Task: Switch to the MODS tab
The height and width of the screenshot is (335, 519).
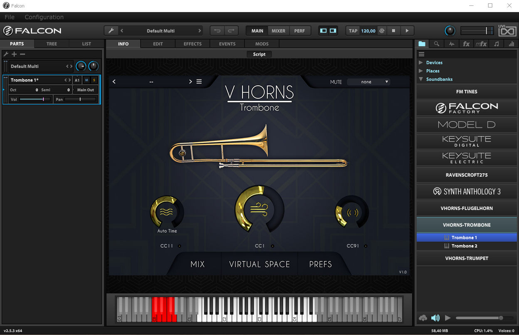Action: [x=262, y=44]
